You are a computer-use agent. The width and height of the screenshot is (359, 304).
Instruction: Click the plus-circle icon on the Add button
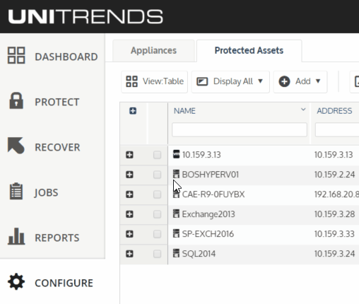(284, 81)
